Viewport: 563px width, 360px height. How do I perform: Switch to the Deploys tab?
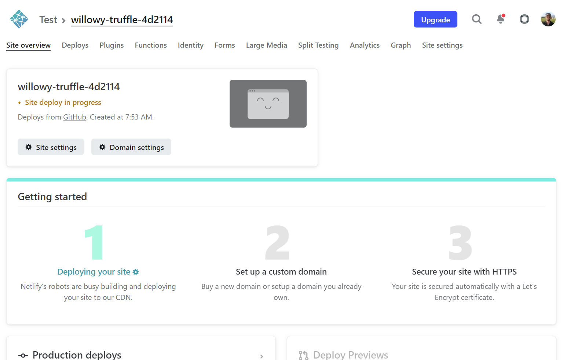75,45
